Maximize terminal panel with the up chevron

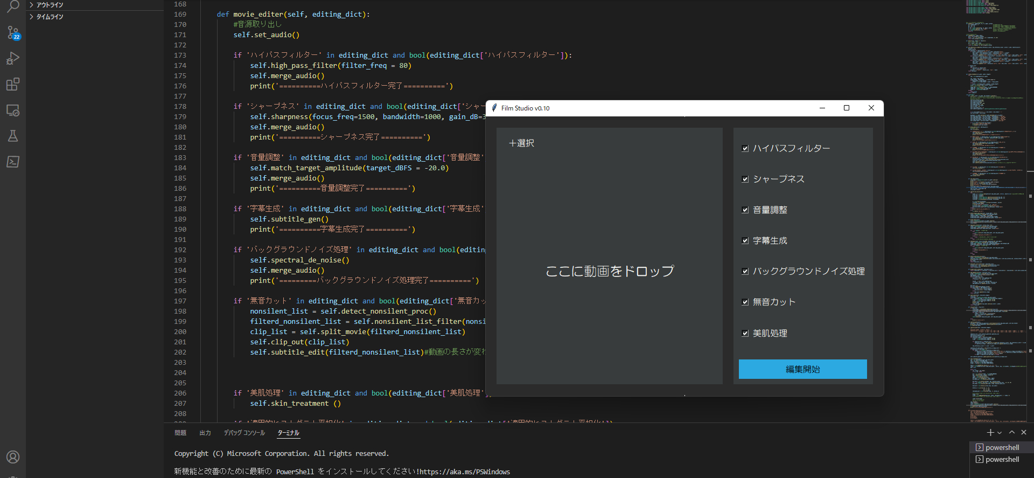click(1012, 432)
